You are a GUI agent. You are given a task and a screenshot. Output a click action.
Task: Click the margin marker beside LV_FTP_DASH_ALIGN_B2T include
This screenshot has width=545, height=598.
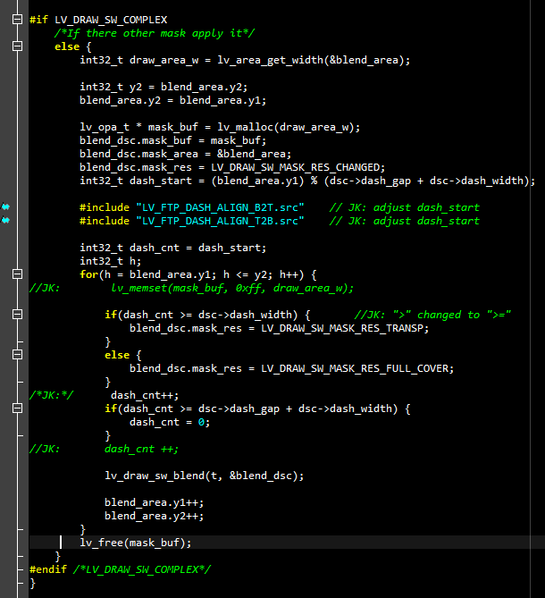click(x=5, y=207)
